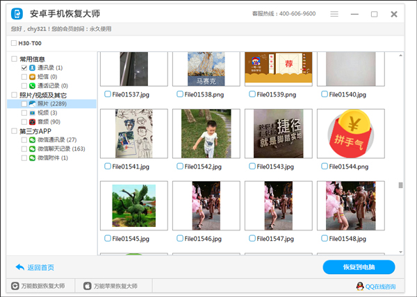Click the vertical scrollbar thumb in the photo grid
The height and width of the screenshot is (297, 417).
400,185
